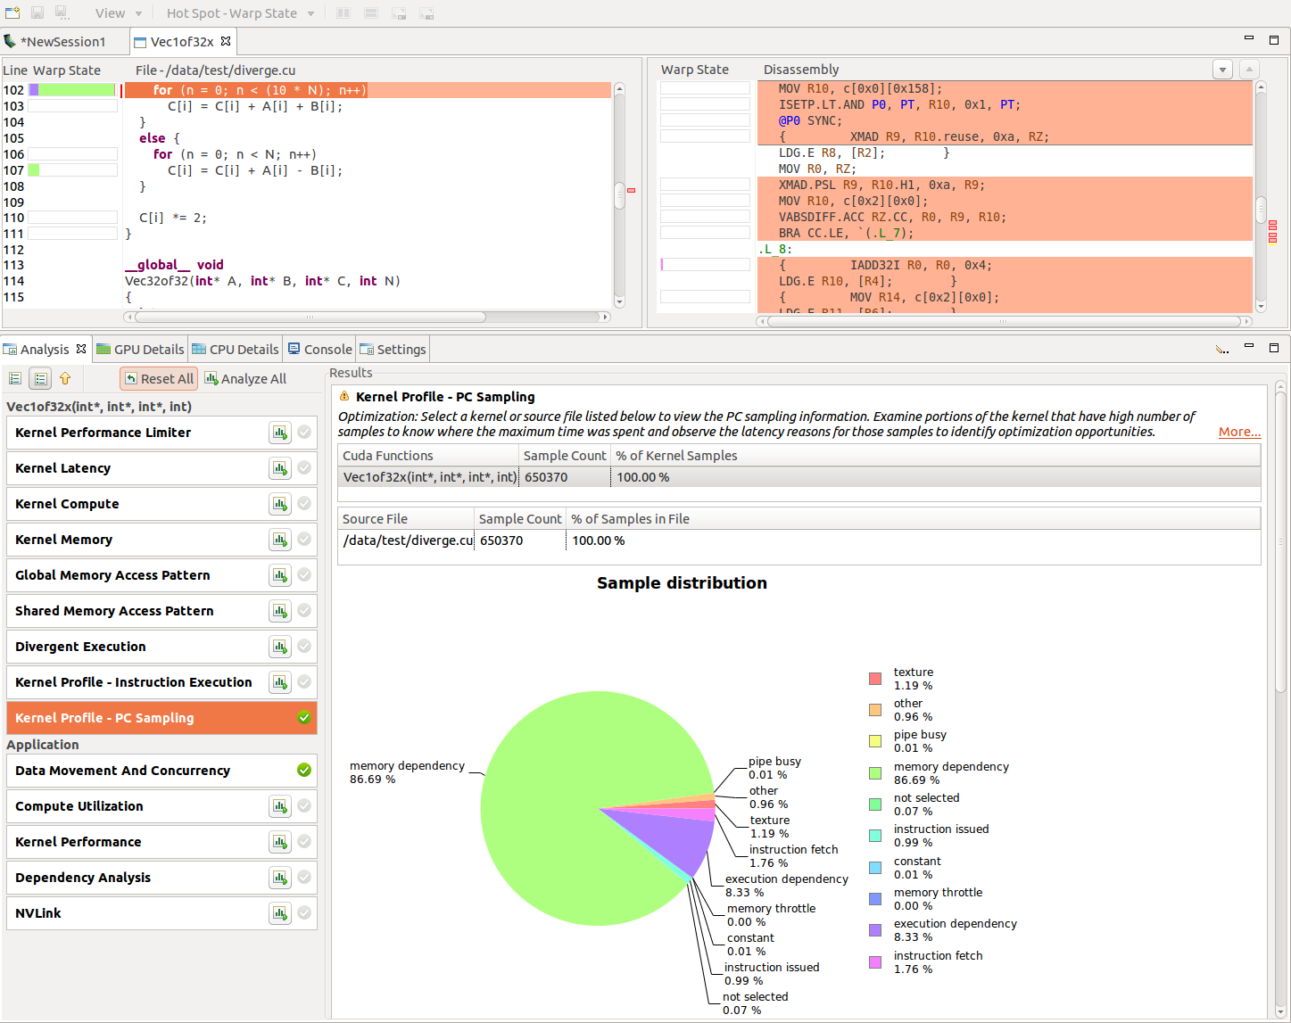This screenshot has width=1291, height=1023.
Task: Run the Kernel Performance Limiter analysis icon
Action: point(279,432)
